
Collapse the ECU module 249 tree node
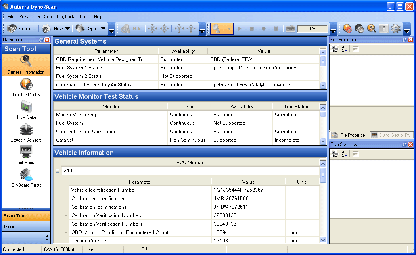58,171
